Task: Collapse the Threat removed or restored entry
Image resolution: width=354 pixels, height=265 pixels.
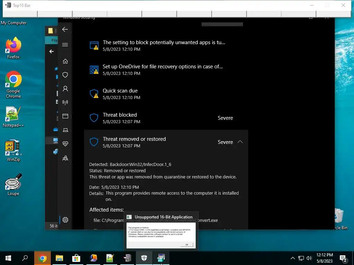Action: (x=240, y=142)
